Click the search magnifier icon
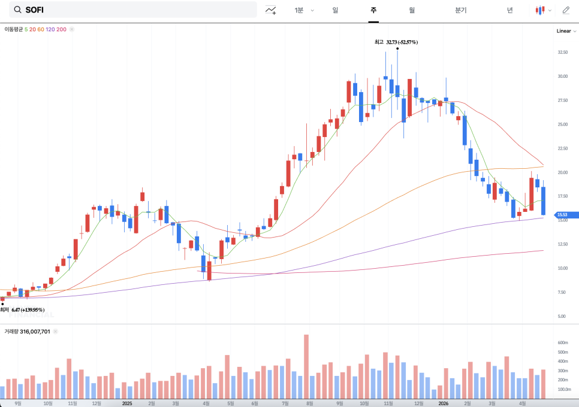This screenshot has height=407, width=579. [x=17, y=10]
